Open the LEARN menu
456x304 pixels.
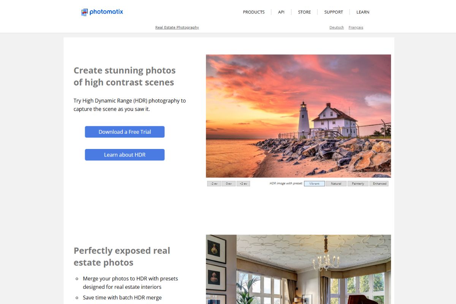[x=363, y=12]
